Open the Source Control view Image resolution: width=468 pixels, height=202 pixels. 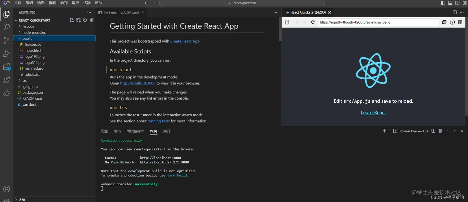pos(6,40)
